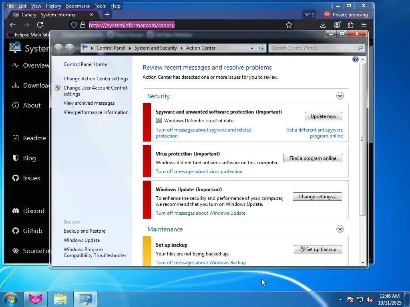410x307 pixels.
Task: Open View performance information link
Action: pos(96,112)
